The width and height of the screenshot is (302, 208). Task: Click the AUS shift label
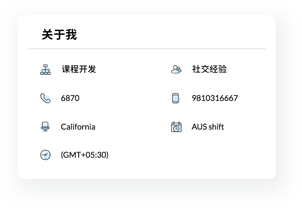coord(208,127)
